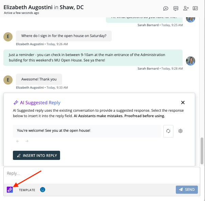Click Elizabeth's "E" avatar beside open house question
Image resolution: width=205 pixels, height=201 pixels.
pos(8,37)
